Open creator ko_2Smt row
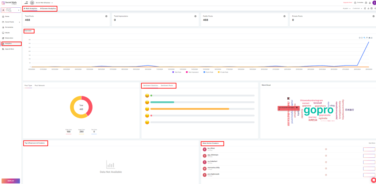 tap(289, 149)
